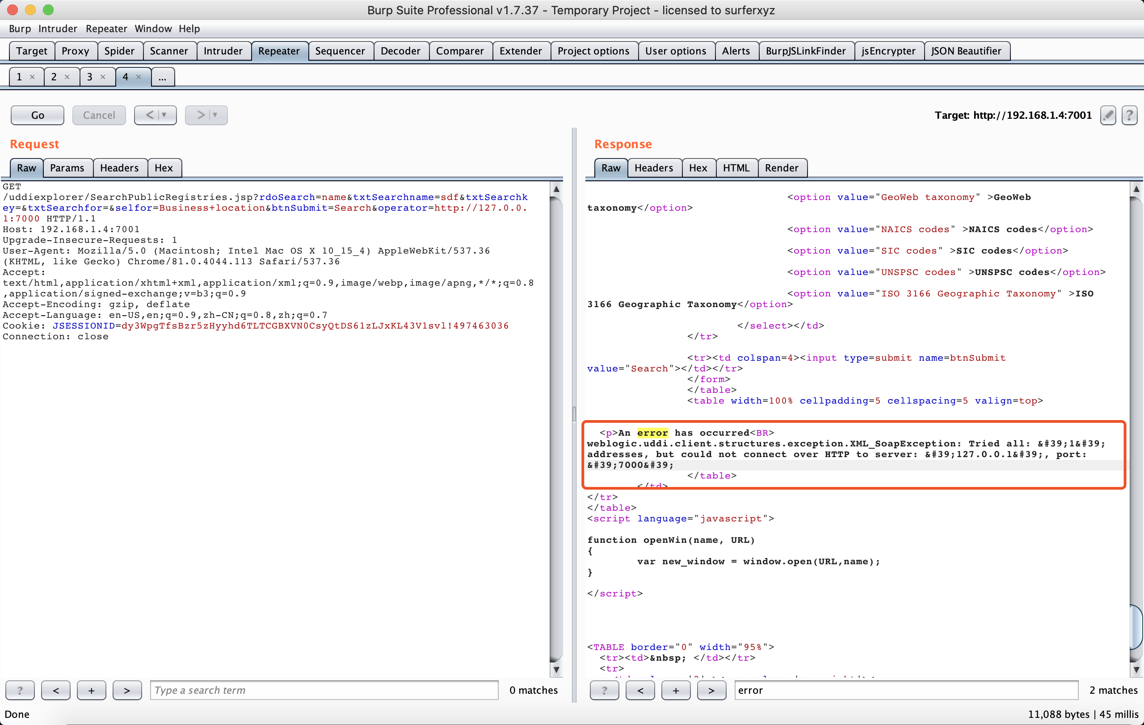Switch to the Target tool tab
The height and width of the screenshot is (725, 1144).
tap(32, 51)
